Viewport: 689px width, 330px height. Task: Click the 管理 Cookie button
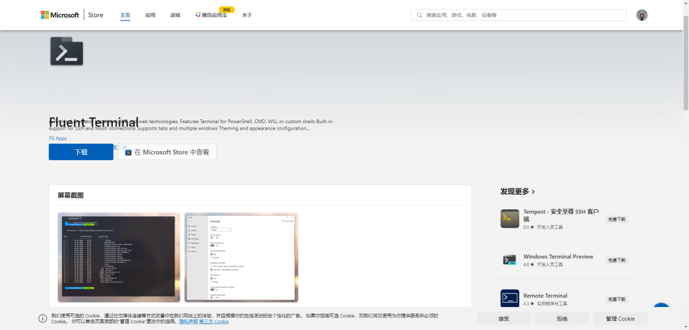pyautogui.click(x=621, y=319)
